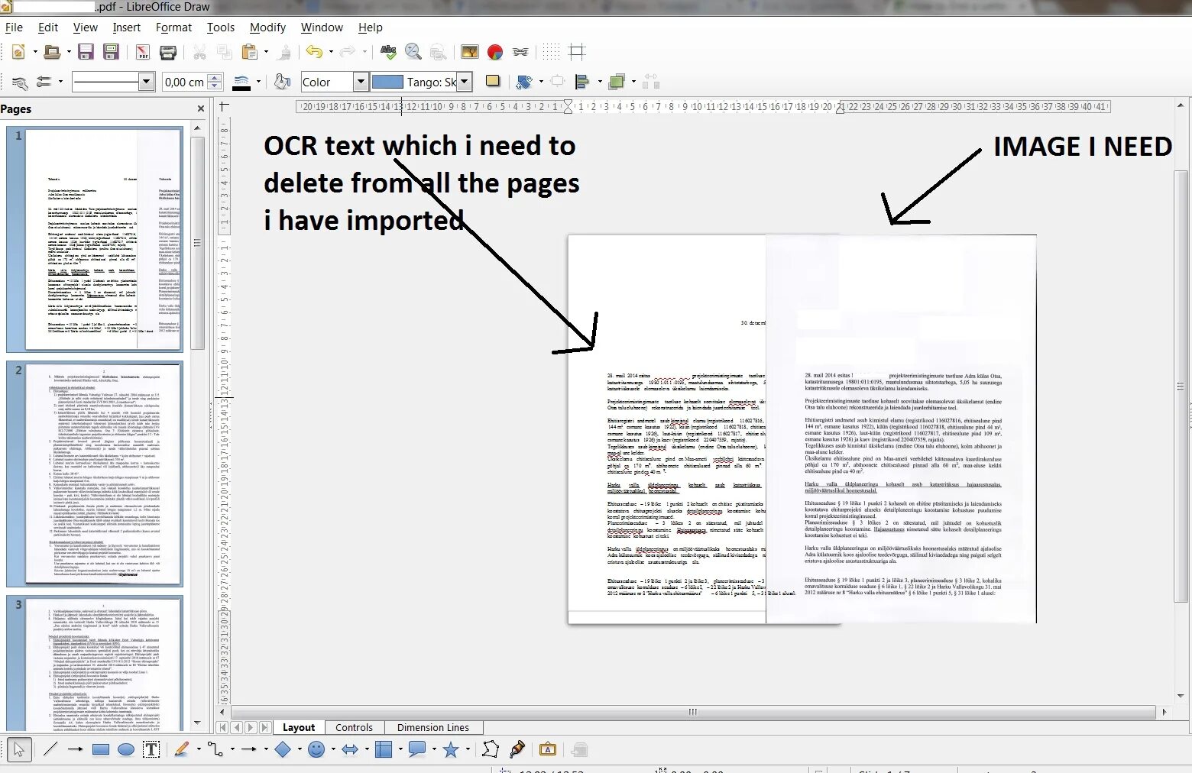
Task: Select the Stars shapes tool
Action: point(451,749)
